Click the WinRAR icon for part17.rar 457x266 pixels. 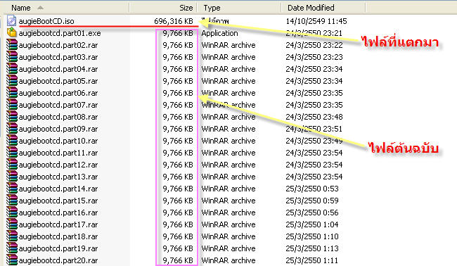(12, 224)
